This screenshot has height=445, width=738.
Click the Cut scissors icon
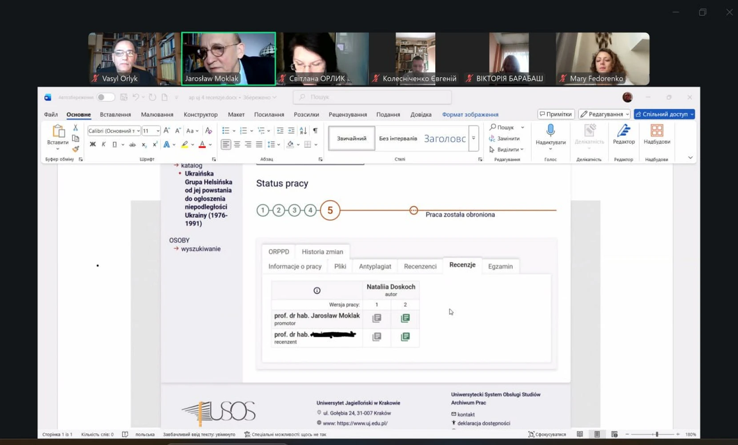(76, 128)
